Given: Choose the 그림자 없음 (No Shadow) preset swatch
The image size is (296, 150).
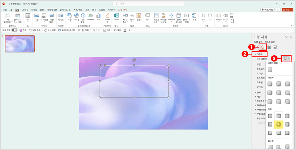Looking at the screenshot, I should pyautogui.click(x=270, y=69).
